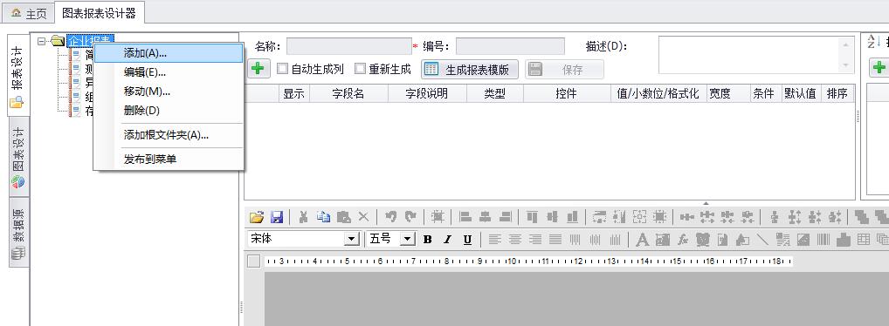Select the Table grid tool

pos(863,240)
